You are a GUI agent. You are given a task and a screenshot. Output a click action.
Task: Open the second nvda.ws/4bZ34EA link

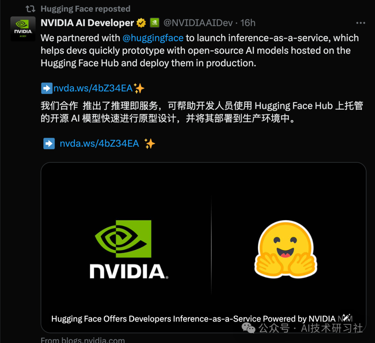99,143
